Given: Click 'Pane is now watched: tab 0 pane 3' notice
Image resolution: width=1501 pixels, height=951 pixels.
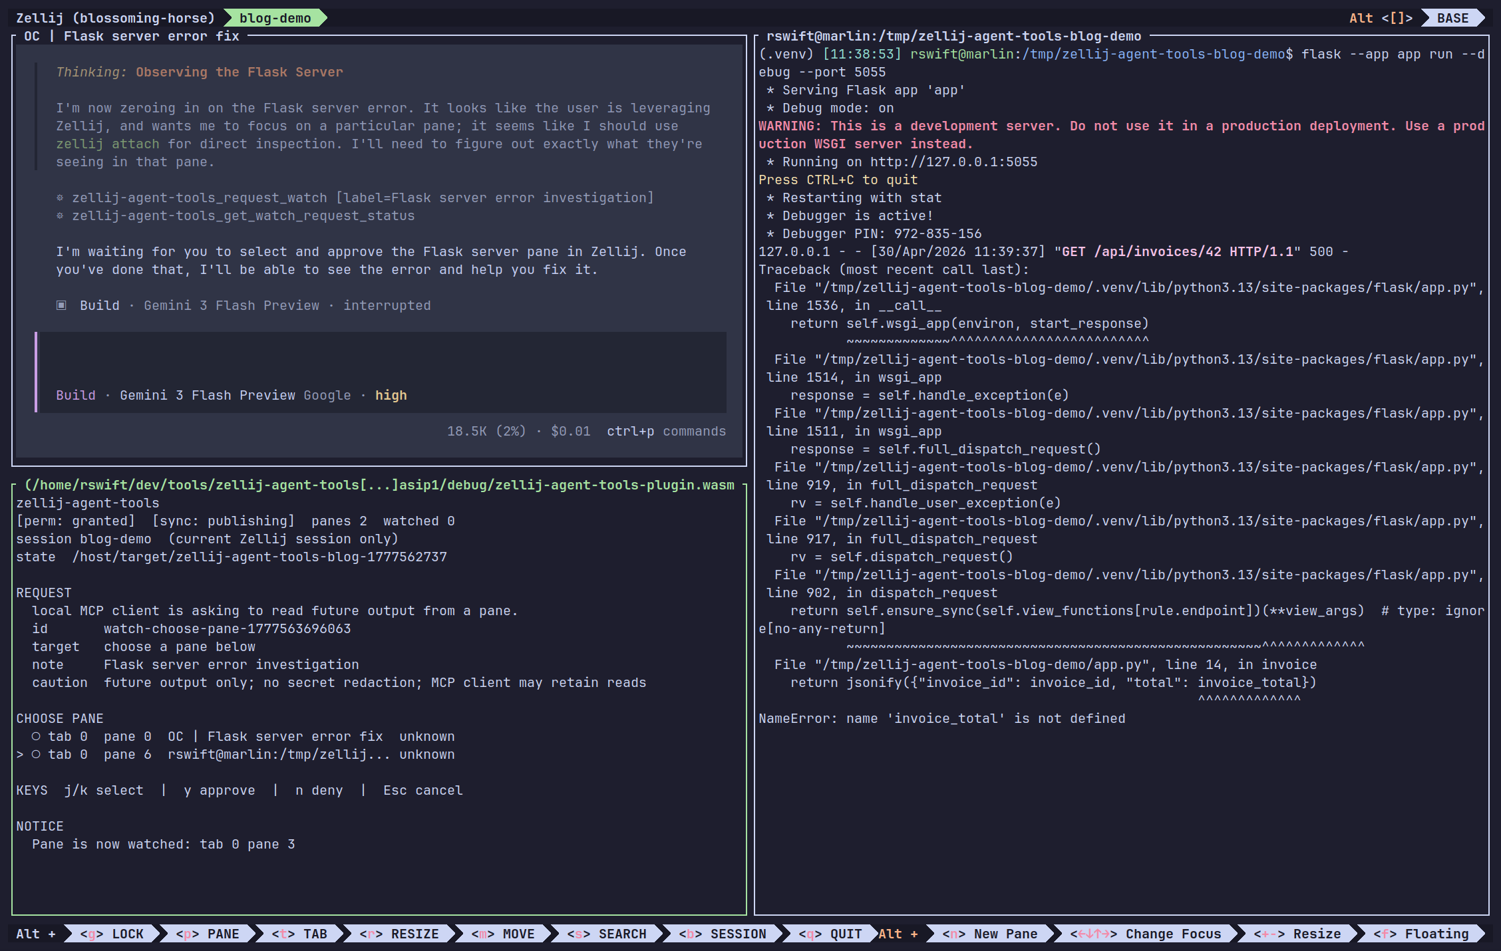Looking at the screenshot, I should (x=164, y=844).
